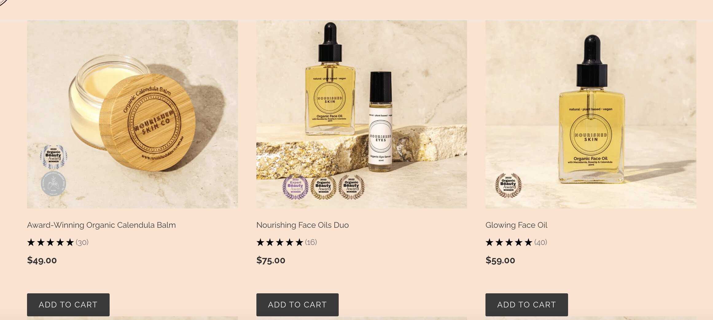Click the $75.00 price of Face Oils Duo

click(271, 260)
